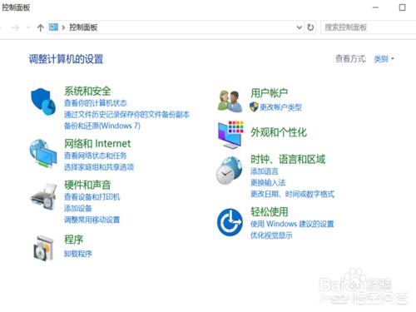Open the 网络和 Internet heading
This screenshot has height=312, width=416.
pyautogui.click(x=97, y=143)
